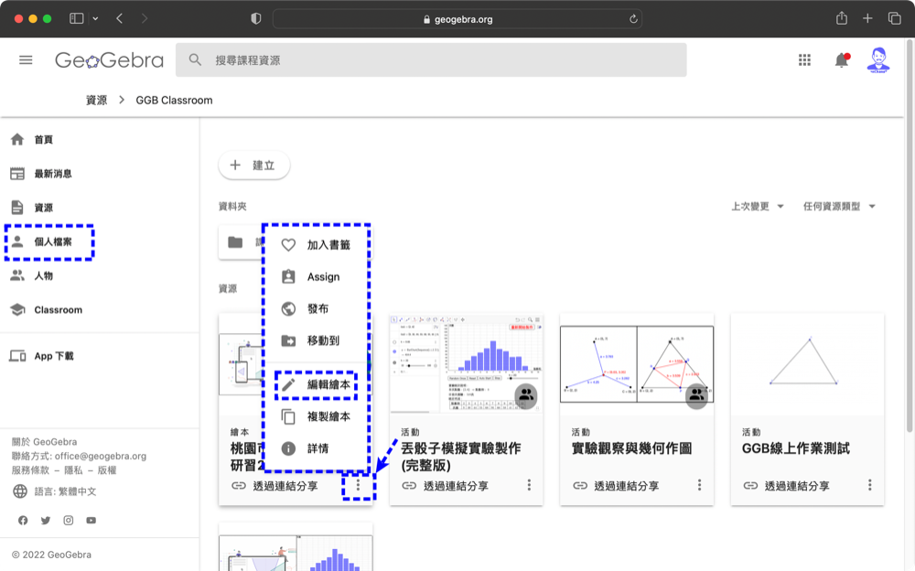
Task: Open the apps grid icon
Action: (804, 60)
